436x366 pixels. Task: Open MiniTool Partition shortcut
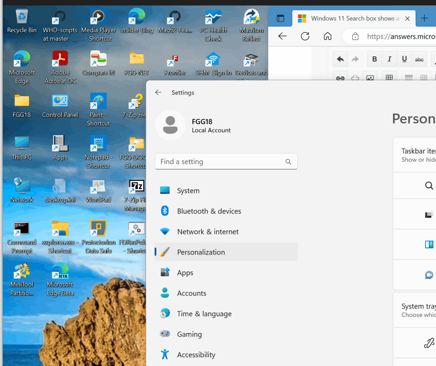[22, 280]
